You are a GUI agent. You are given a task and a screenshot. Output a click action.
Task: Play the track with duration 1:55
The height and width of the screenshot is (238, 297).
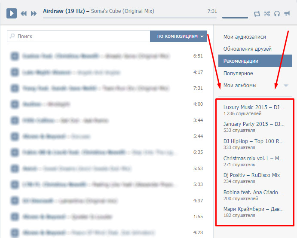point(15,216)
